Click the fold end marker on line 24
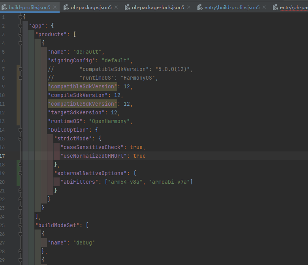 point(20,216)
